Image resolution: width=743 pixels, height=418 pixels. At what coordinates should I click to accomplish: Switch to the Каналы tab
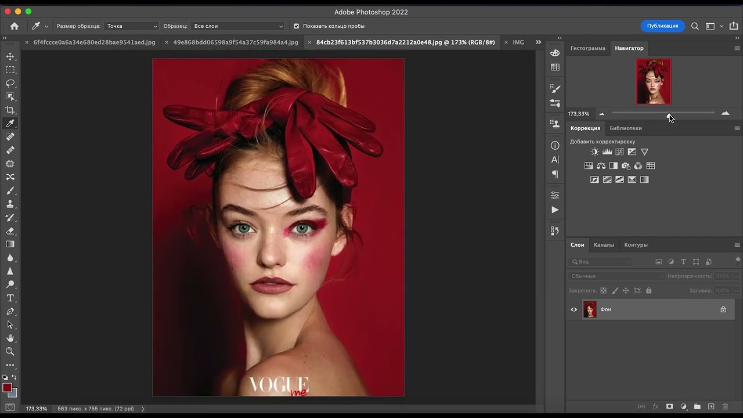[x=604, y=245]
